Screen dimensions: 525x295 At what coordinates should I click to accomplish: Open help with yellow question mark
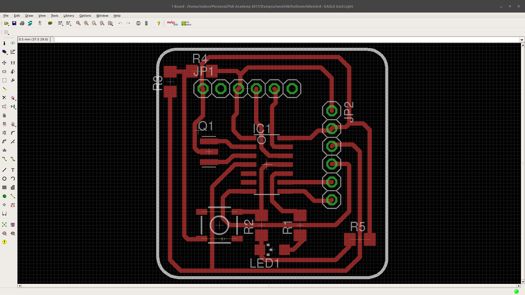[x=159, y=23]
